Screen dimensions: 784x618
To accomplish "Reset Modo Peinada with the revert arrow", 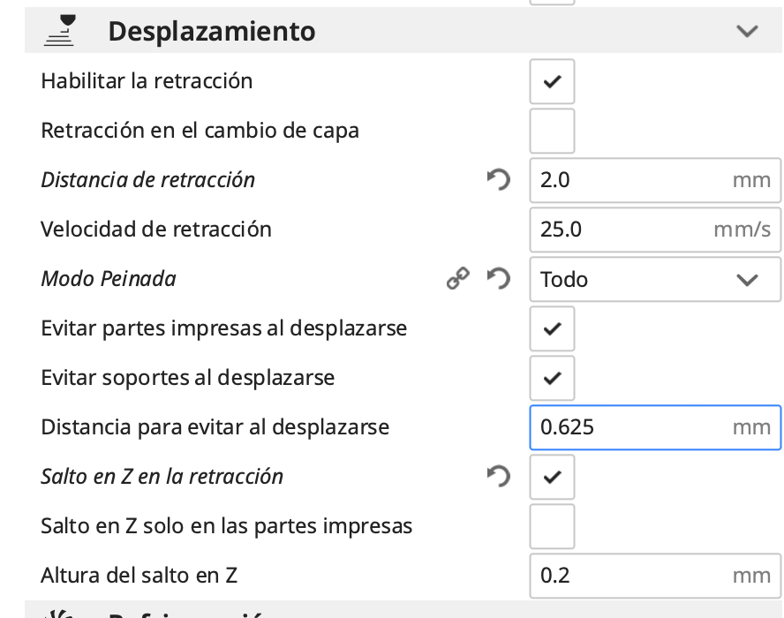I will 499,279.
